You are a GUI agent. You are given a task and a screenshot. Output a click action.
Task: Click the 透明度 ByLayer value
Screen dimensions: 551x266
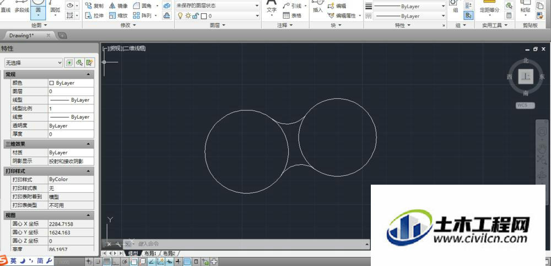coord(71,125)
